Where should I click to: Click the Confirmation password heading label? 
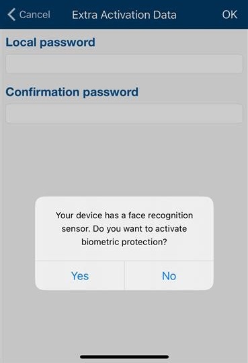click(72, 92)
